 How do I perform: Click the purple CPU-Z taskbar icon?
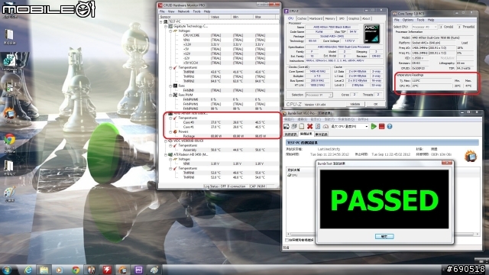(x=138, y=270)
